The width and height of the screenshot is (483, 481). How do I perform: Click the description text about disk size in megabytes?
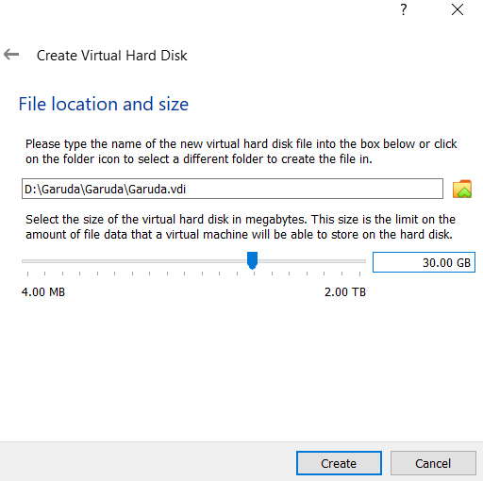point(241,226)
